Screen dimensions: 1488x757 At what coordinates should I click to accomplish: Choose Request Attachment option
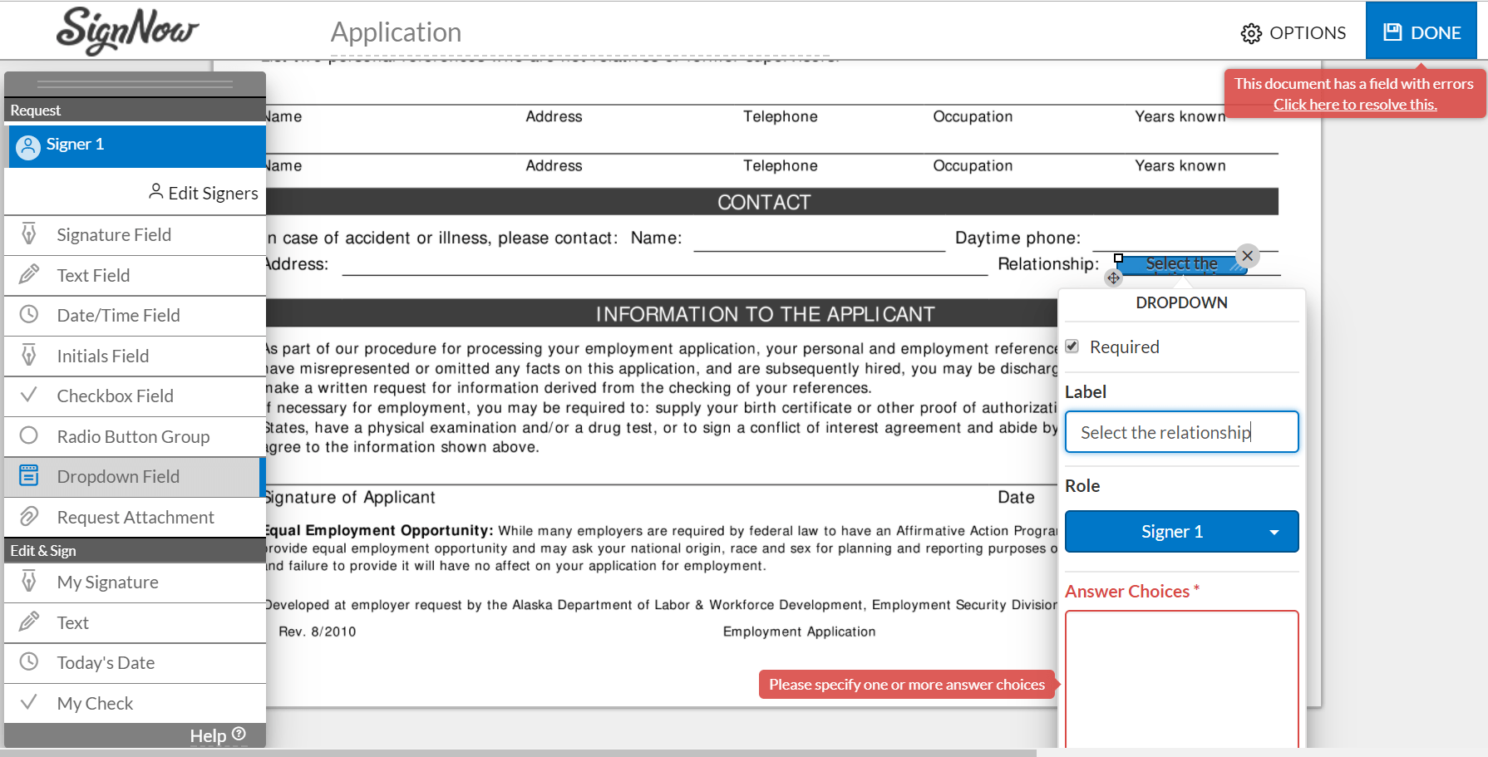(x=135, y=517)
